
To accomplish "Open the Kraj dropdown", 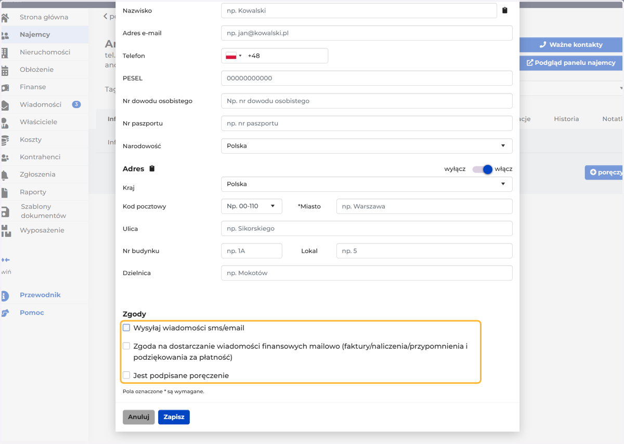I will coord(367,184).
